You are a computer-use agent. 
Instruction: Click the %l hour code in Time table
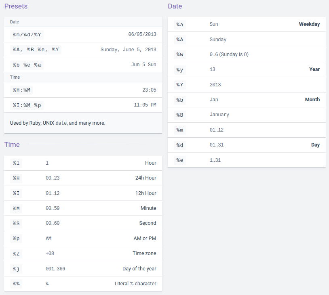click(16, 163)
